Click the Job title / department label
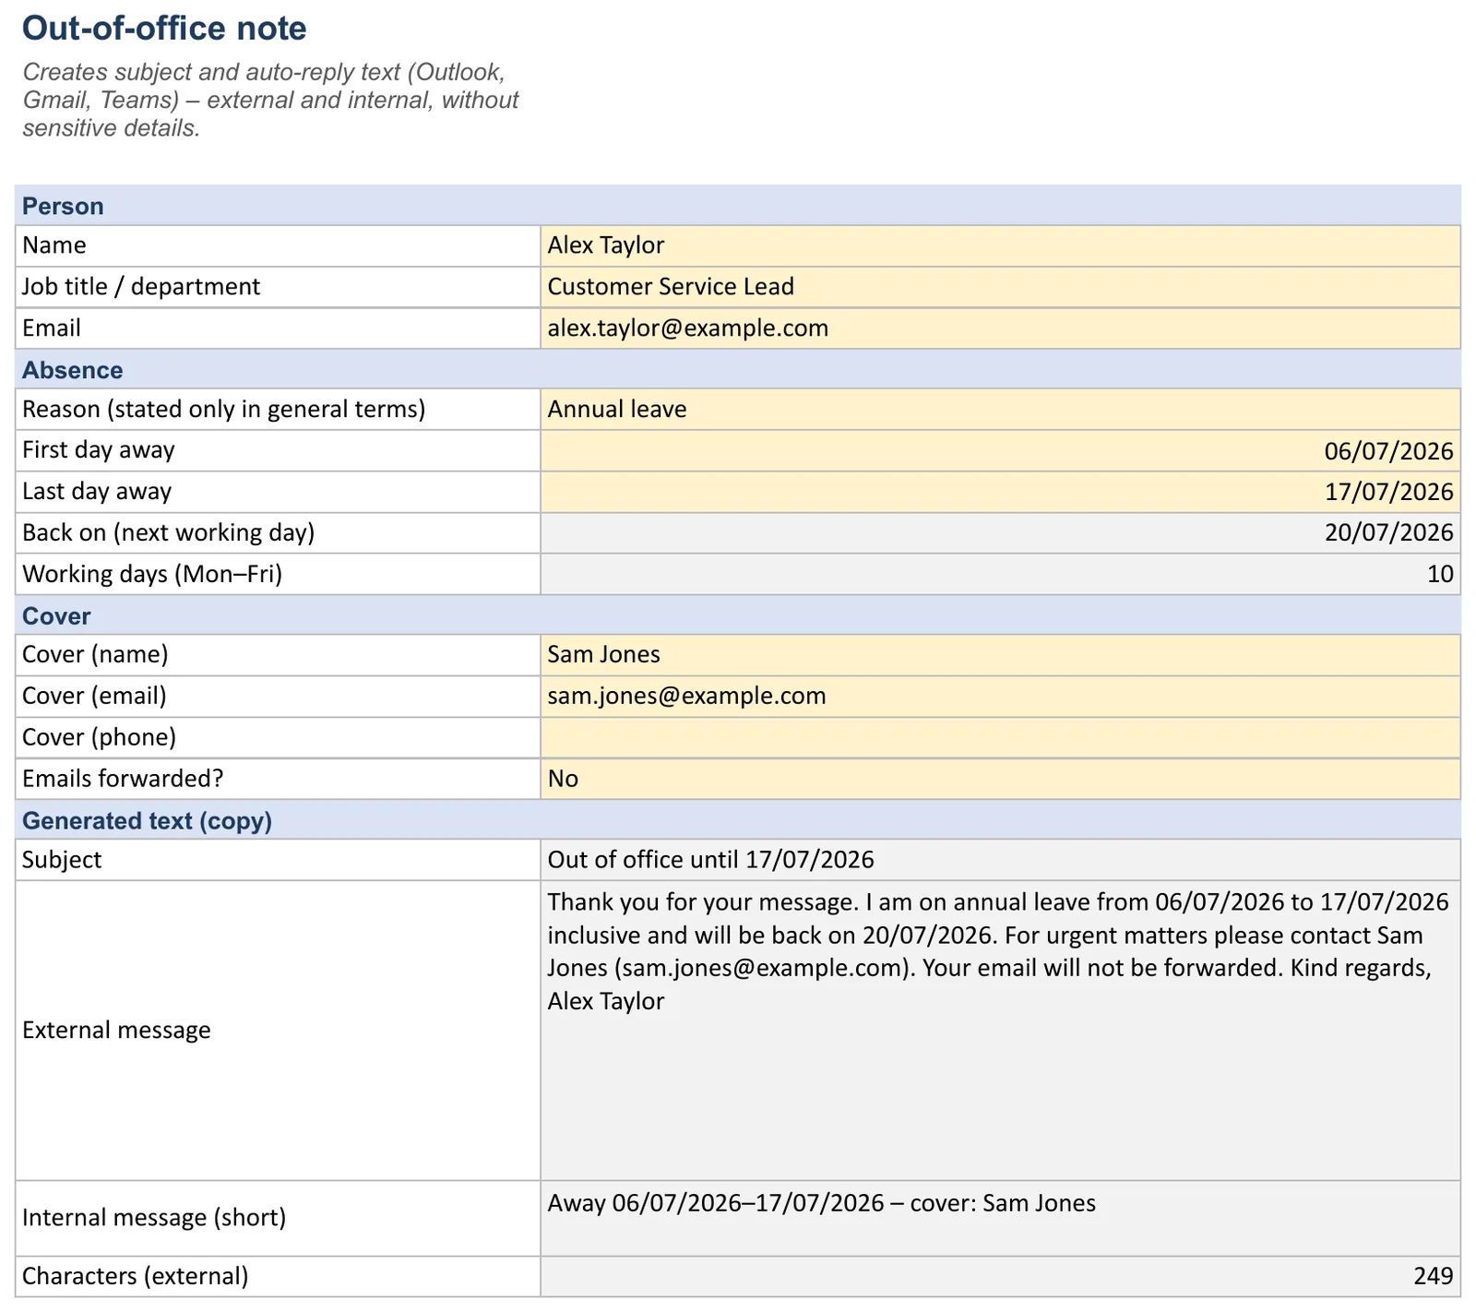The height and width of the screenshot is (1312, 1476). 141,287
